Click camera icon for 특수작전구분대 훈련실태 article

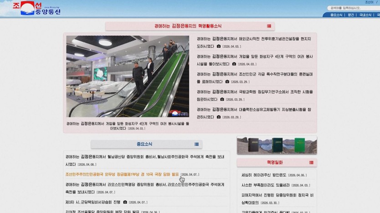[227, 82]
